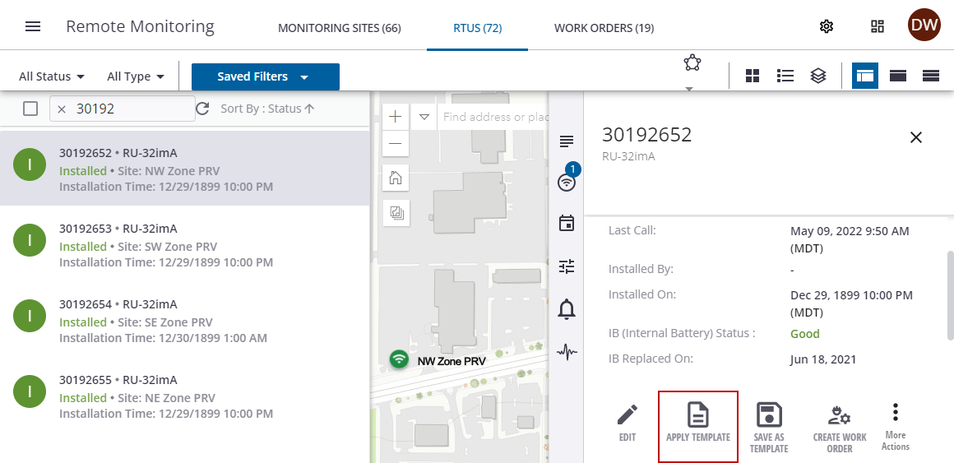Open the Saved Filters dropdown

coord(265,76)
